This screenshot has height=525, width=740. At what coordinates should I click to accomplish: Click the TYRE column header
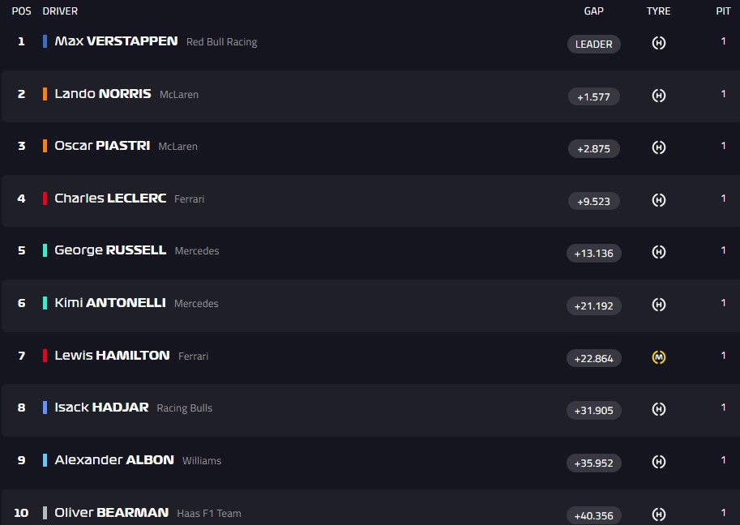coord(659,11)
